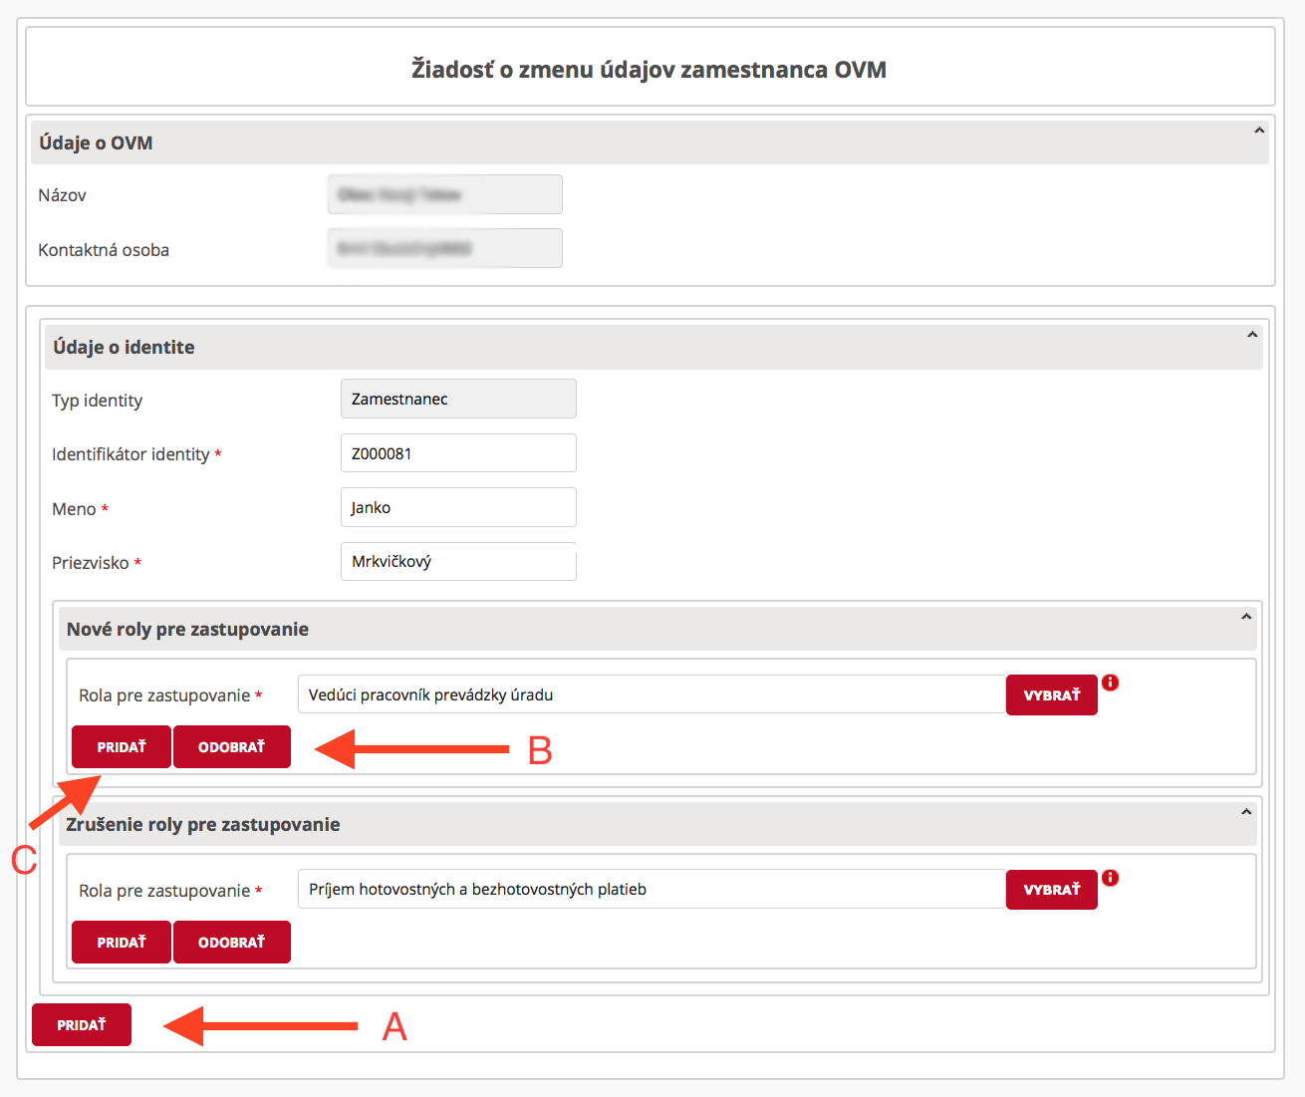Click Identifikátor identity field Z000081
1305x1097 pixels.
pyautogui.click(x=458, y=453)
